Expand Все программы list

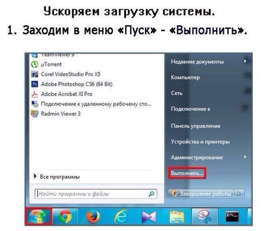[57, 176]
